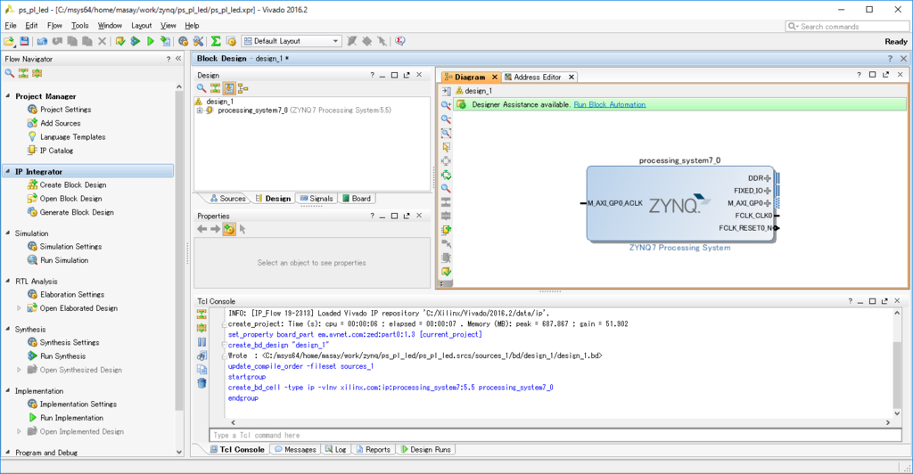Click green Run Implementation play icon in toolbar
This screenshot has height=474, width=913.
[150, 41]
